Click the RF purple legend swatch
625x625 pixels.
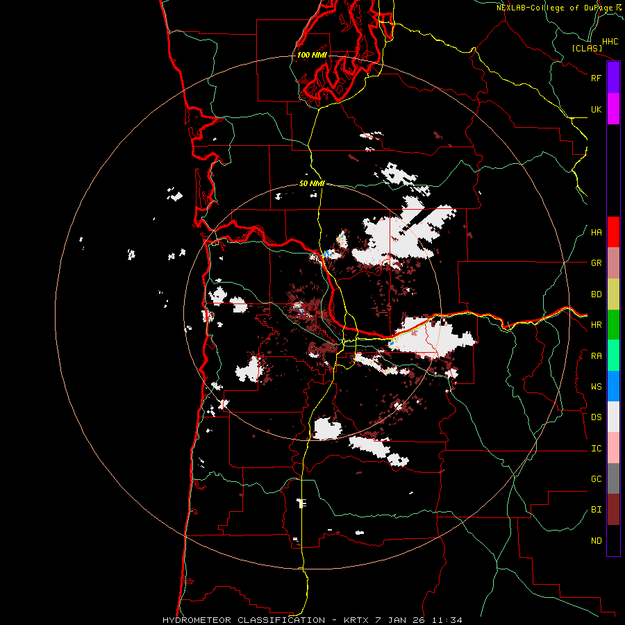(613, 78)
